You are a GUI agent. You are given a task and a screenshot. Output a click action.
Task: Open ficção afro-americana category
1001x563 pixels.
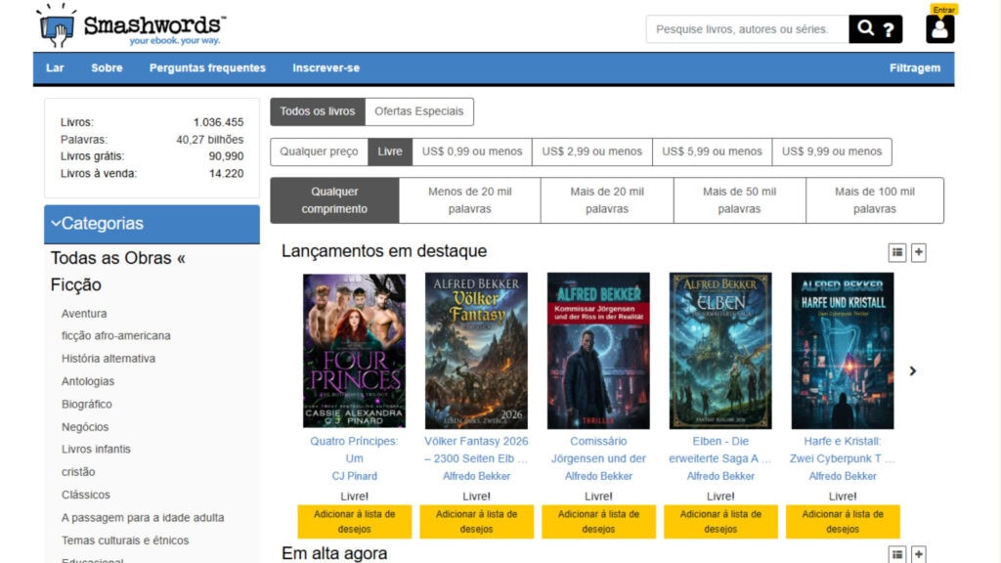[x=115, y=336]
